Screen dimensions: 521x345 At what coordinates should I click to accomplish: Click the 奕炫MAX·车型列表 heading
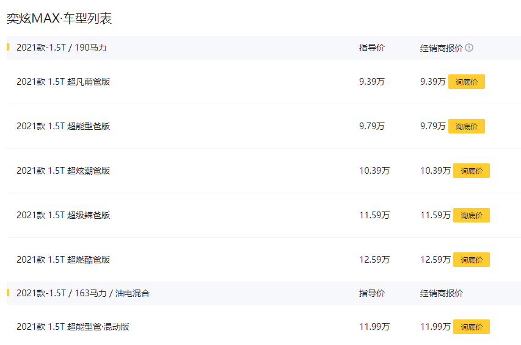point(59,18)
